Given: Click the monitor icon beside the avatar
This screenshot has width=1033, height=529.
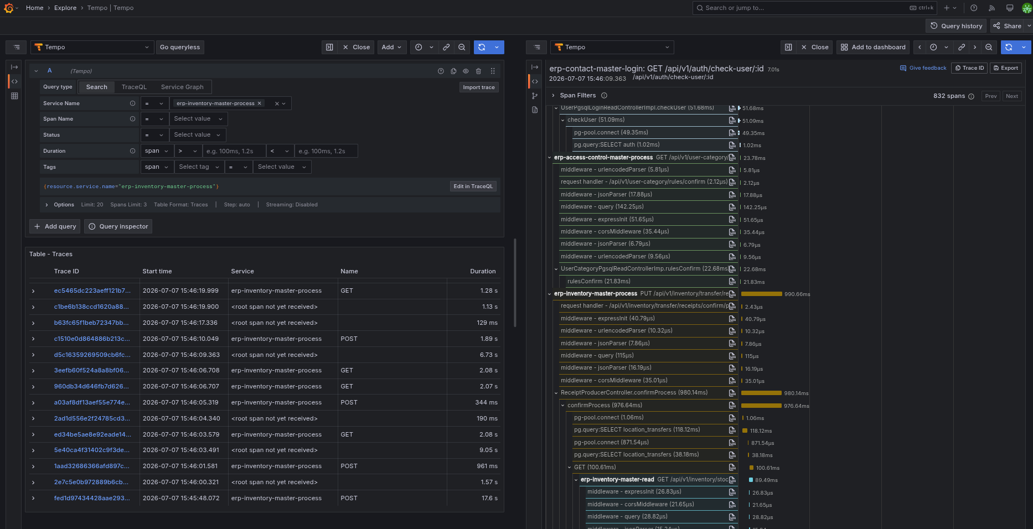Looking at the screenshot, I should point(1010,8).
